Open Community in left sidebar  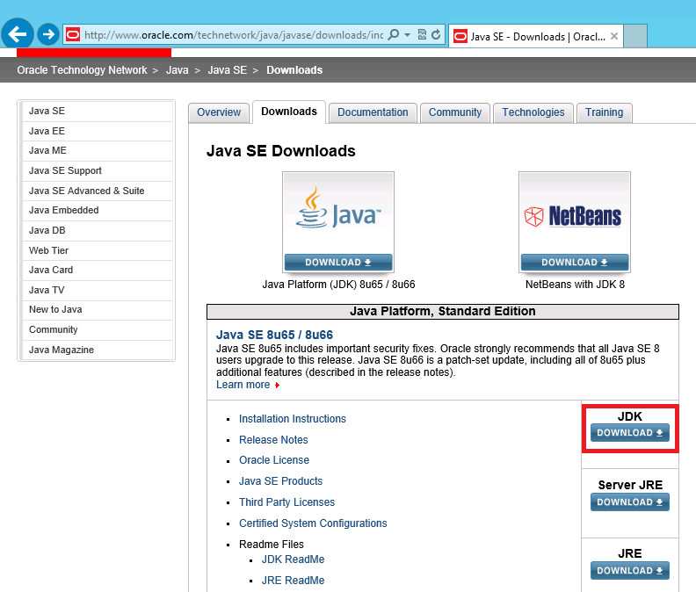tap(97, 329)
